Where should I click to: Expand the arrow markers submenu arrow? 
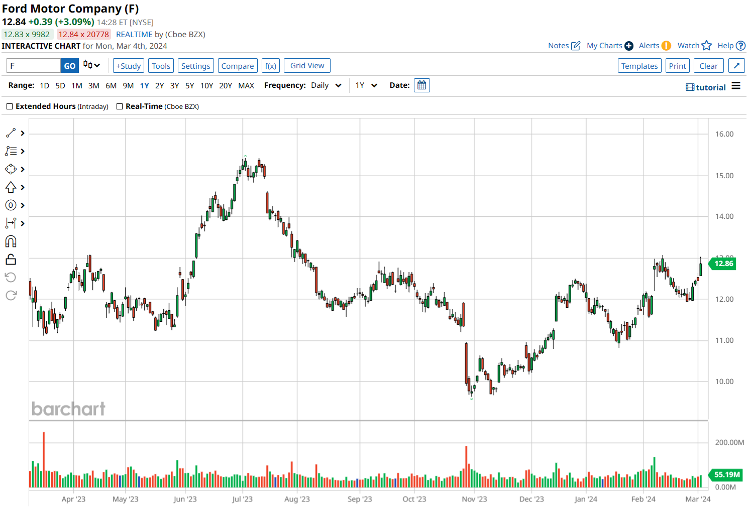[x=23, y=187]
